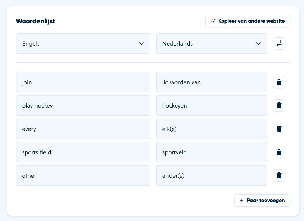The height and width of the screenshot is (221, 304).
Task: Click the "lid worden van" translation field
Action: [212, 82]
